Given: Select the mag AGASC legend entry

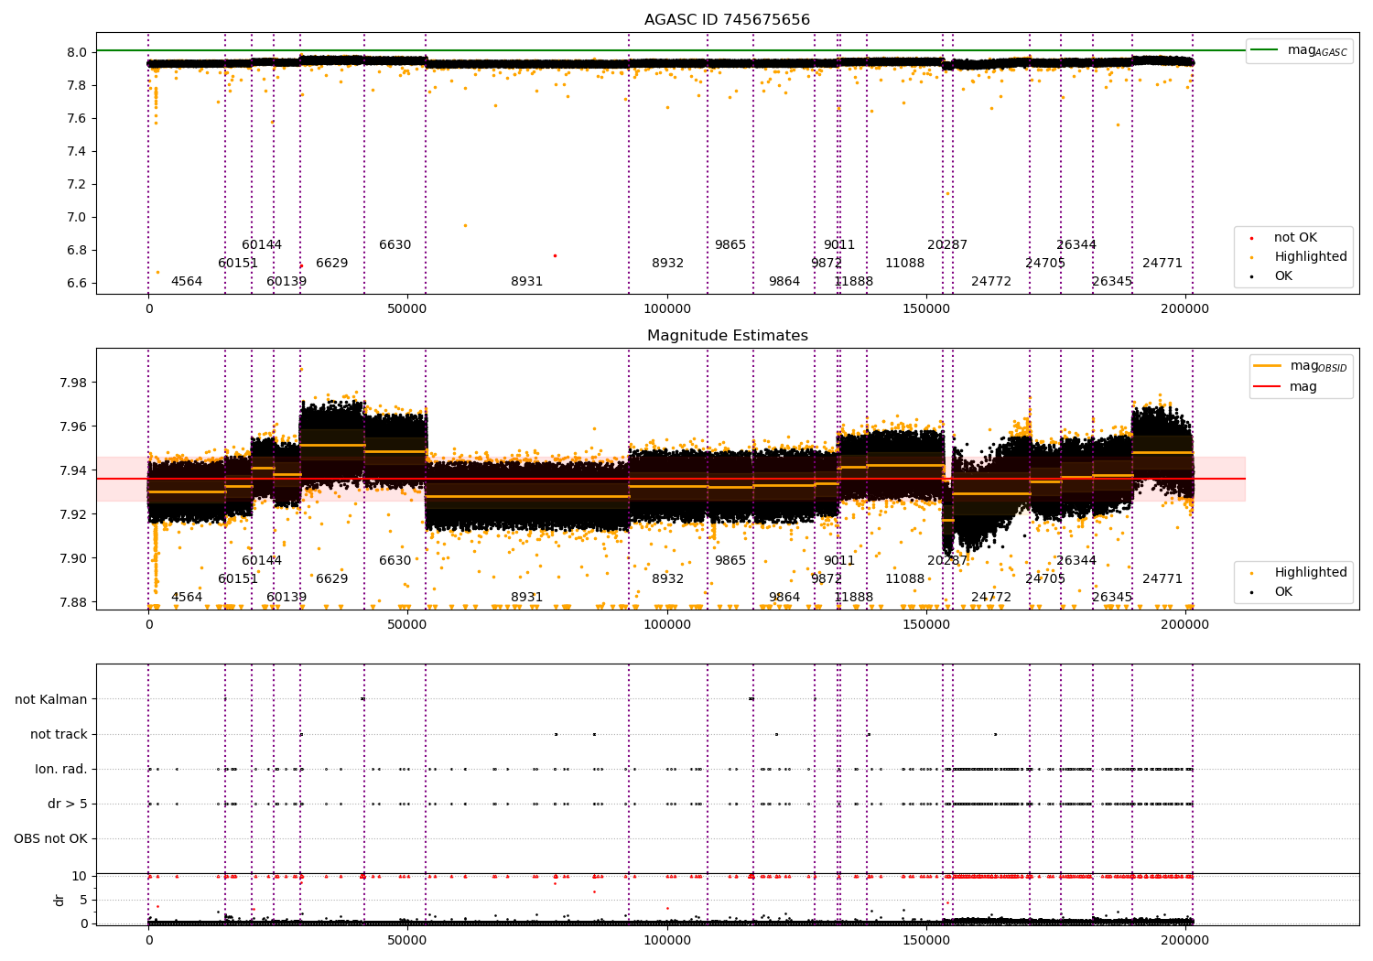Looking at the screenshot, I should point(1299,50).
